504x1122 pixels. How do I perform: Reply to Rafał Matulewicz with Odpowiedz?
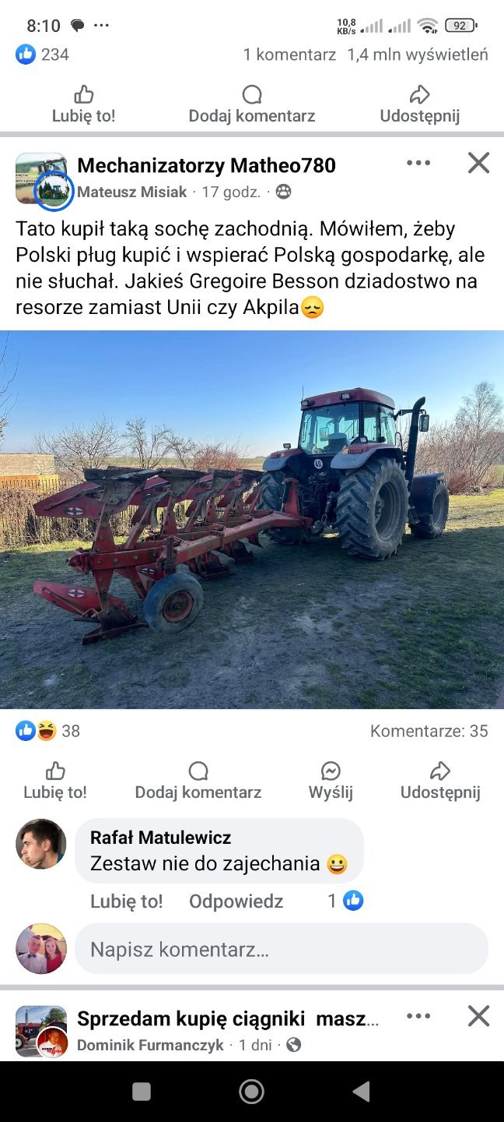tap(236, 901)
